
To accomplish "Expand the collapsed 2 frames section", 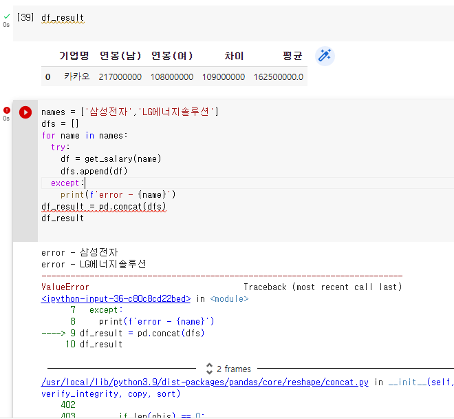I will click(228, 369).
